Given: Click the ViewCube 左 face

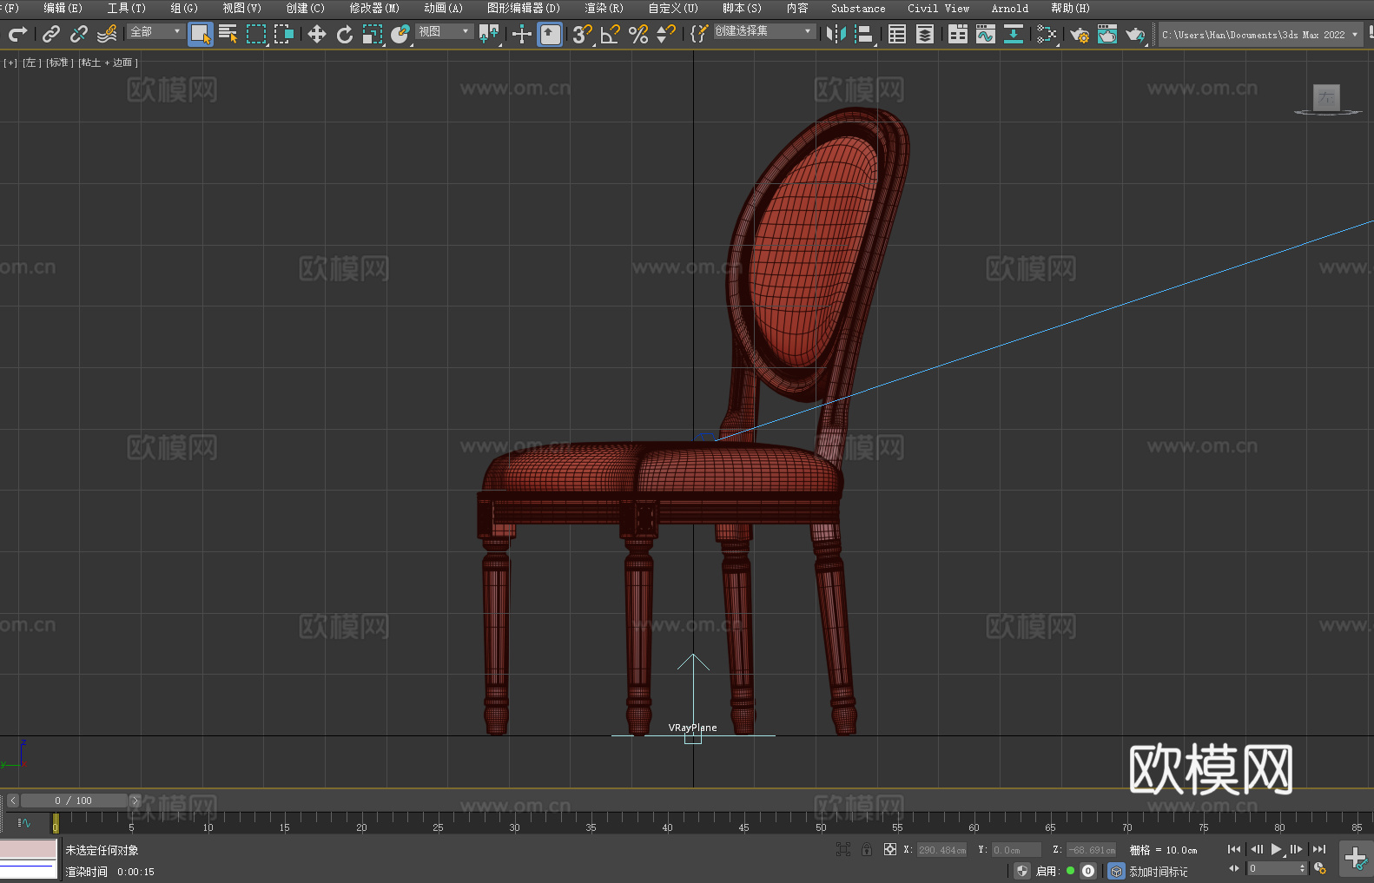Looking at the screenshot, I should point(1326,97).
